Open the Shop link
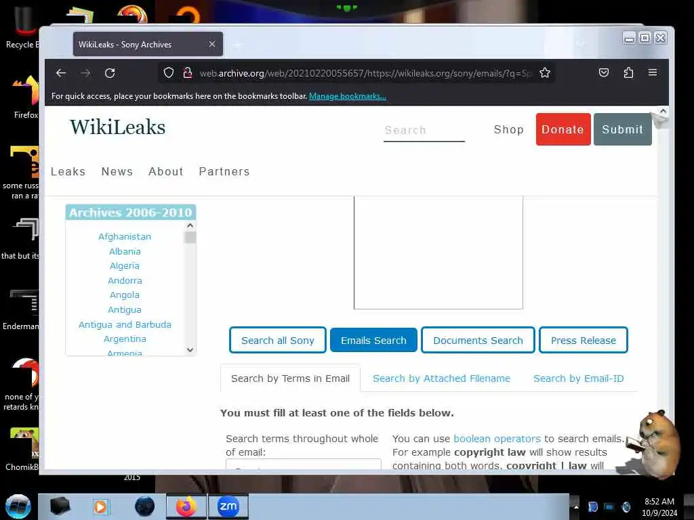 508,129
